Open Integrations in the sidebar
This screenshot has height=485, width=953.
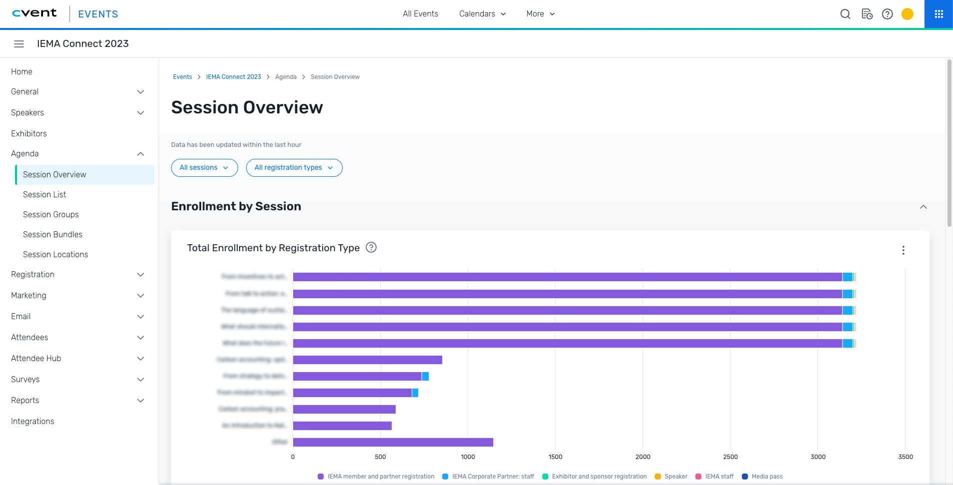tap(33, 422)
